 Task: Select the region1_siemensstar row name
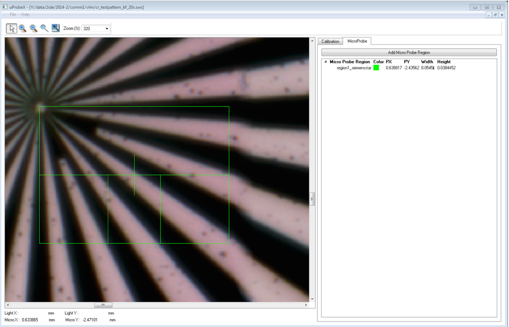354,68
